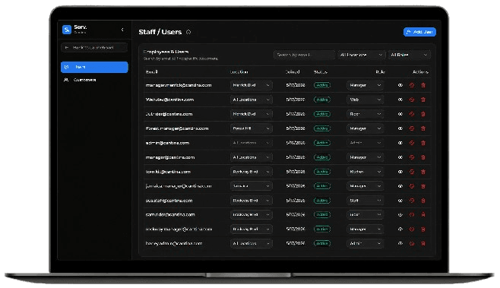Delete manager@cantina.com with trash icon

tap(423, 157)
